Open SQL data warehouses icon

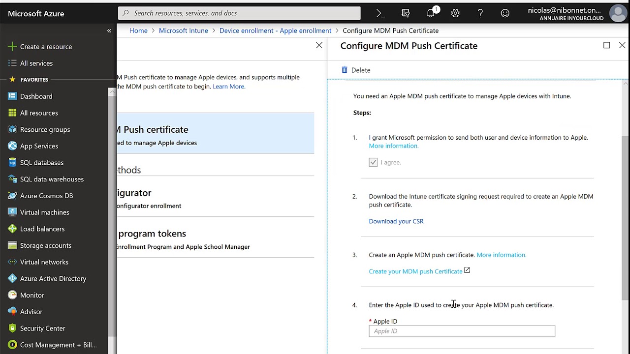tap(12, 179)
